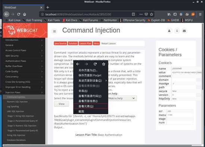Image resolution: width=205 pixels, height=147 pixels.
Task: Open the page actions three-dot menu
Action: click(x=141, y=14)
